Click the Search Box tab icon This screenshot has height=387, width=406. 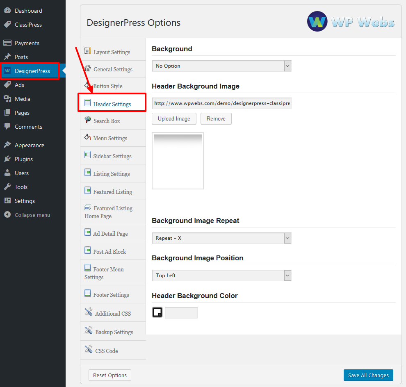[88, 120]
